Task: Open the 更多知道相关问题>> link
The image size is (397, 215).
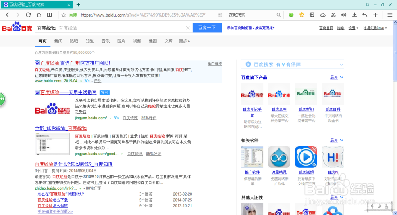Action: click(x=55, y=212)
